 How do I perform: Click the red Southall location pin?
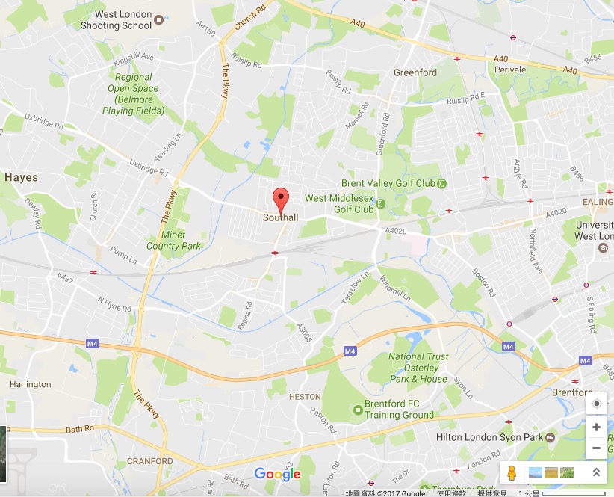[281, 200]
